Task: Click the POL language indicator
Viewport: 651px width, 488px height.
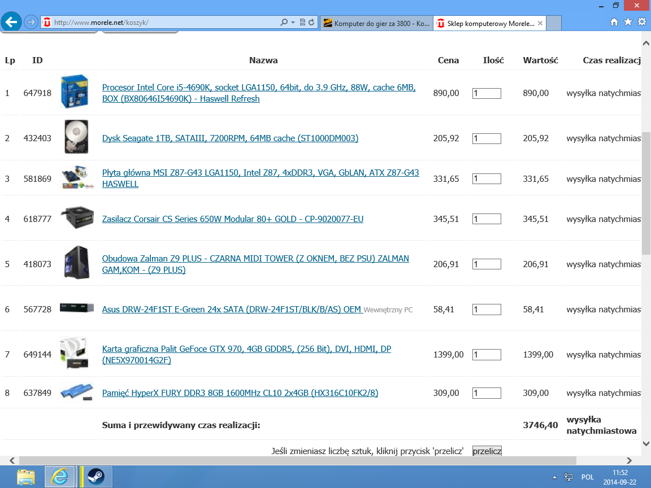Action: (588, 477)
